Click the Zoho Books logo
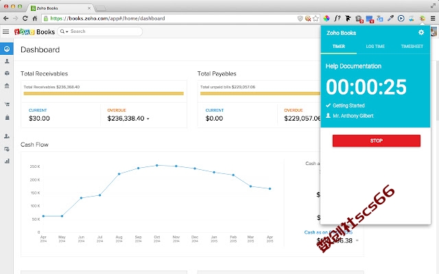Image resolution: width=439 pixels, height=274 pixels. tap(34, 32)
